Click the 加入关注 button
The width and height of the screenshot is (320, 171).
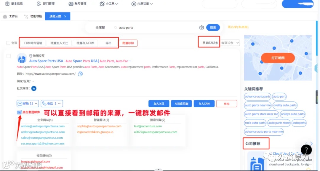tap(159, 103)
